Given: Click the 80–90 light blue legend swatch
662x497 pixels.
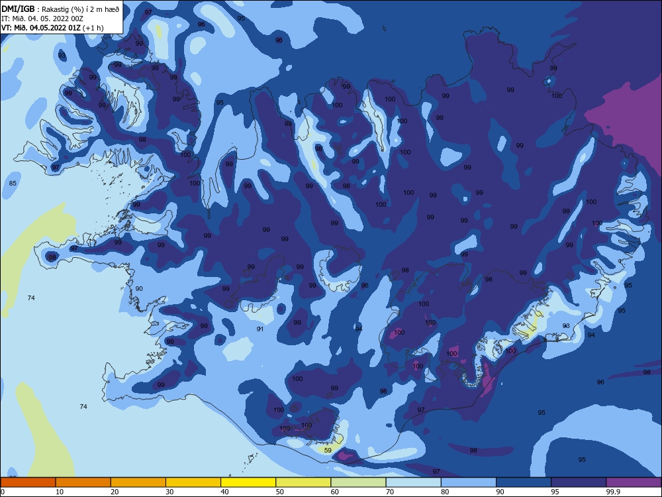Looking at the screenshot, I should (469, 482).
